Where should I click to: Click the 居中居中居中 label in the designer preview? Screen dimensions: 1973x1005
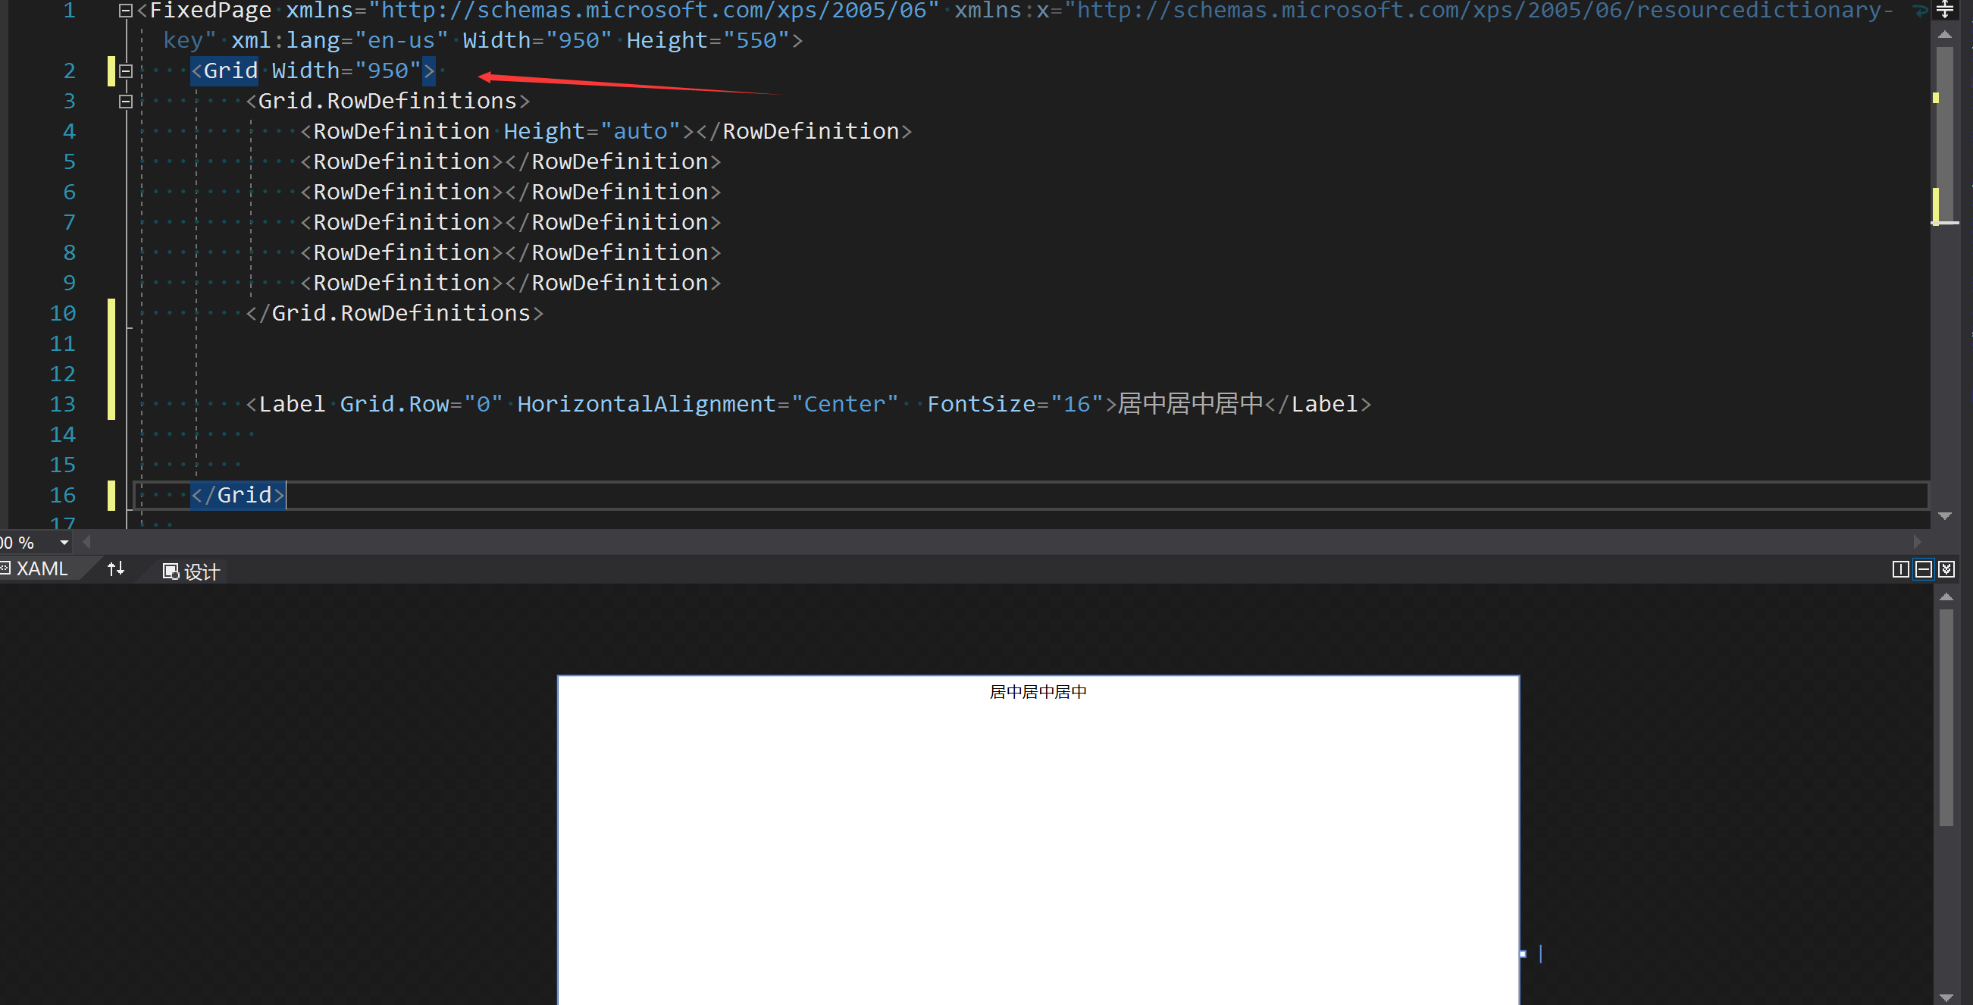[x=1038, y=692]
